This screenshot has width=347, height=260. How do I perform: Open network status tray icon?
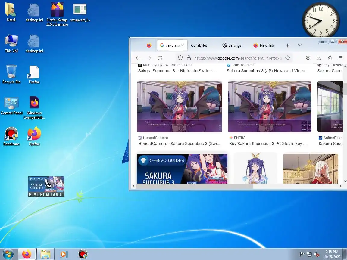point(309,254)
